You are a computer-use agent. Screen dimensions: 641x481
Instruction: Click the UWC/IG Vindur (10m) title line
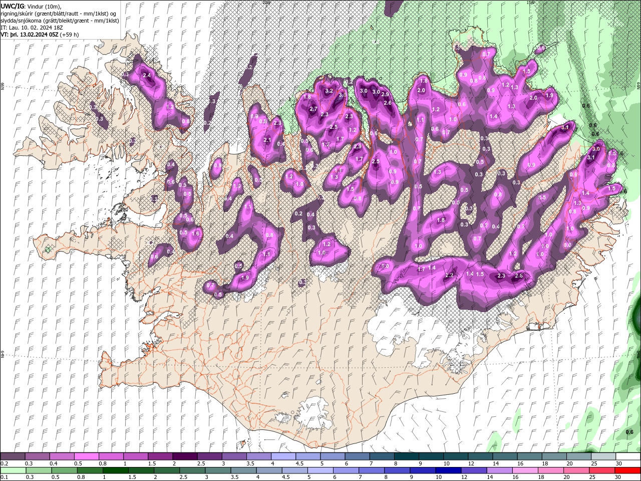coord(30,6)
